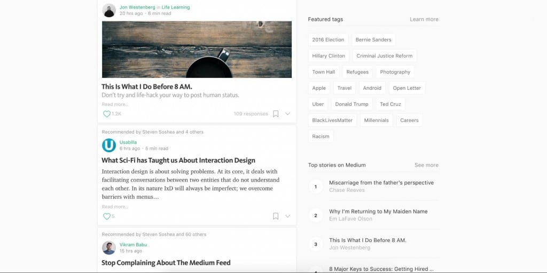Open top story number 3 title
This screenshot has height=273, width=547.
coord(368,240)
